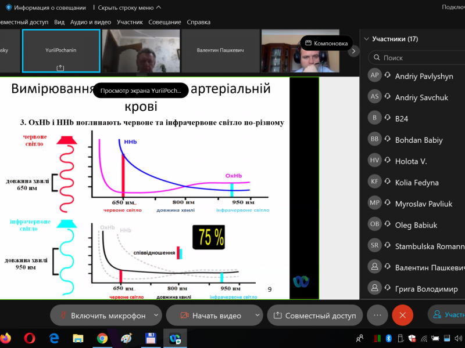Open Firefox from the taskbar

point(5,338)
